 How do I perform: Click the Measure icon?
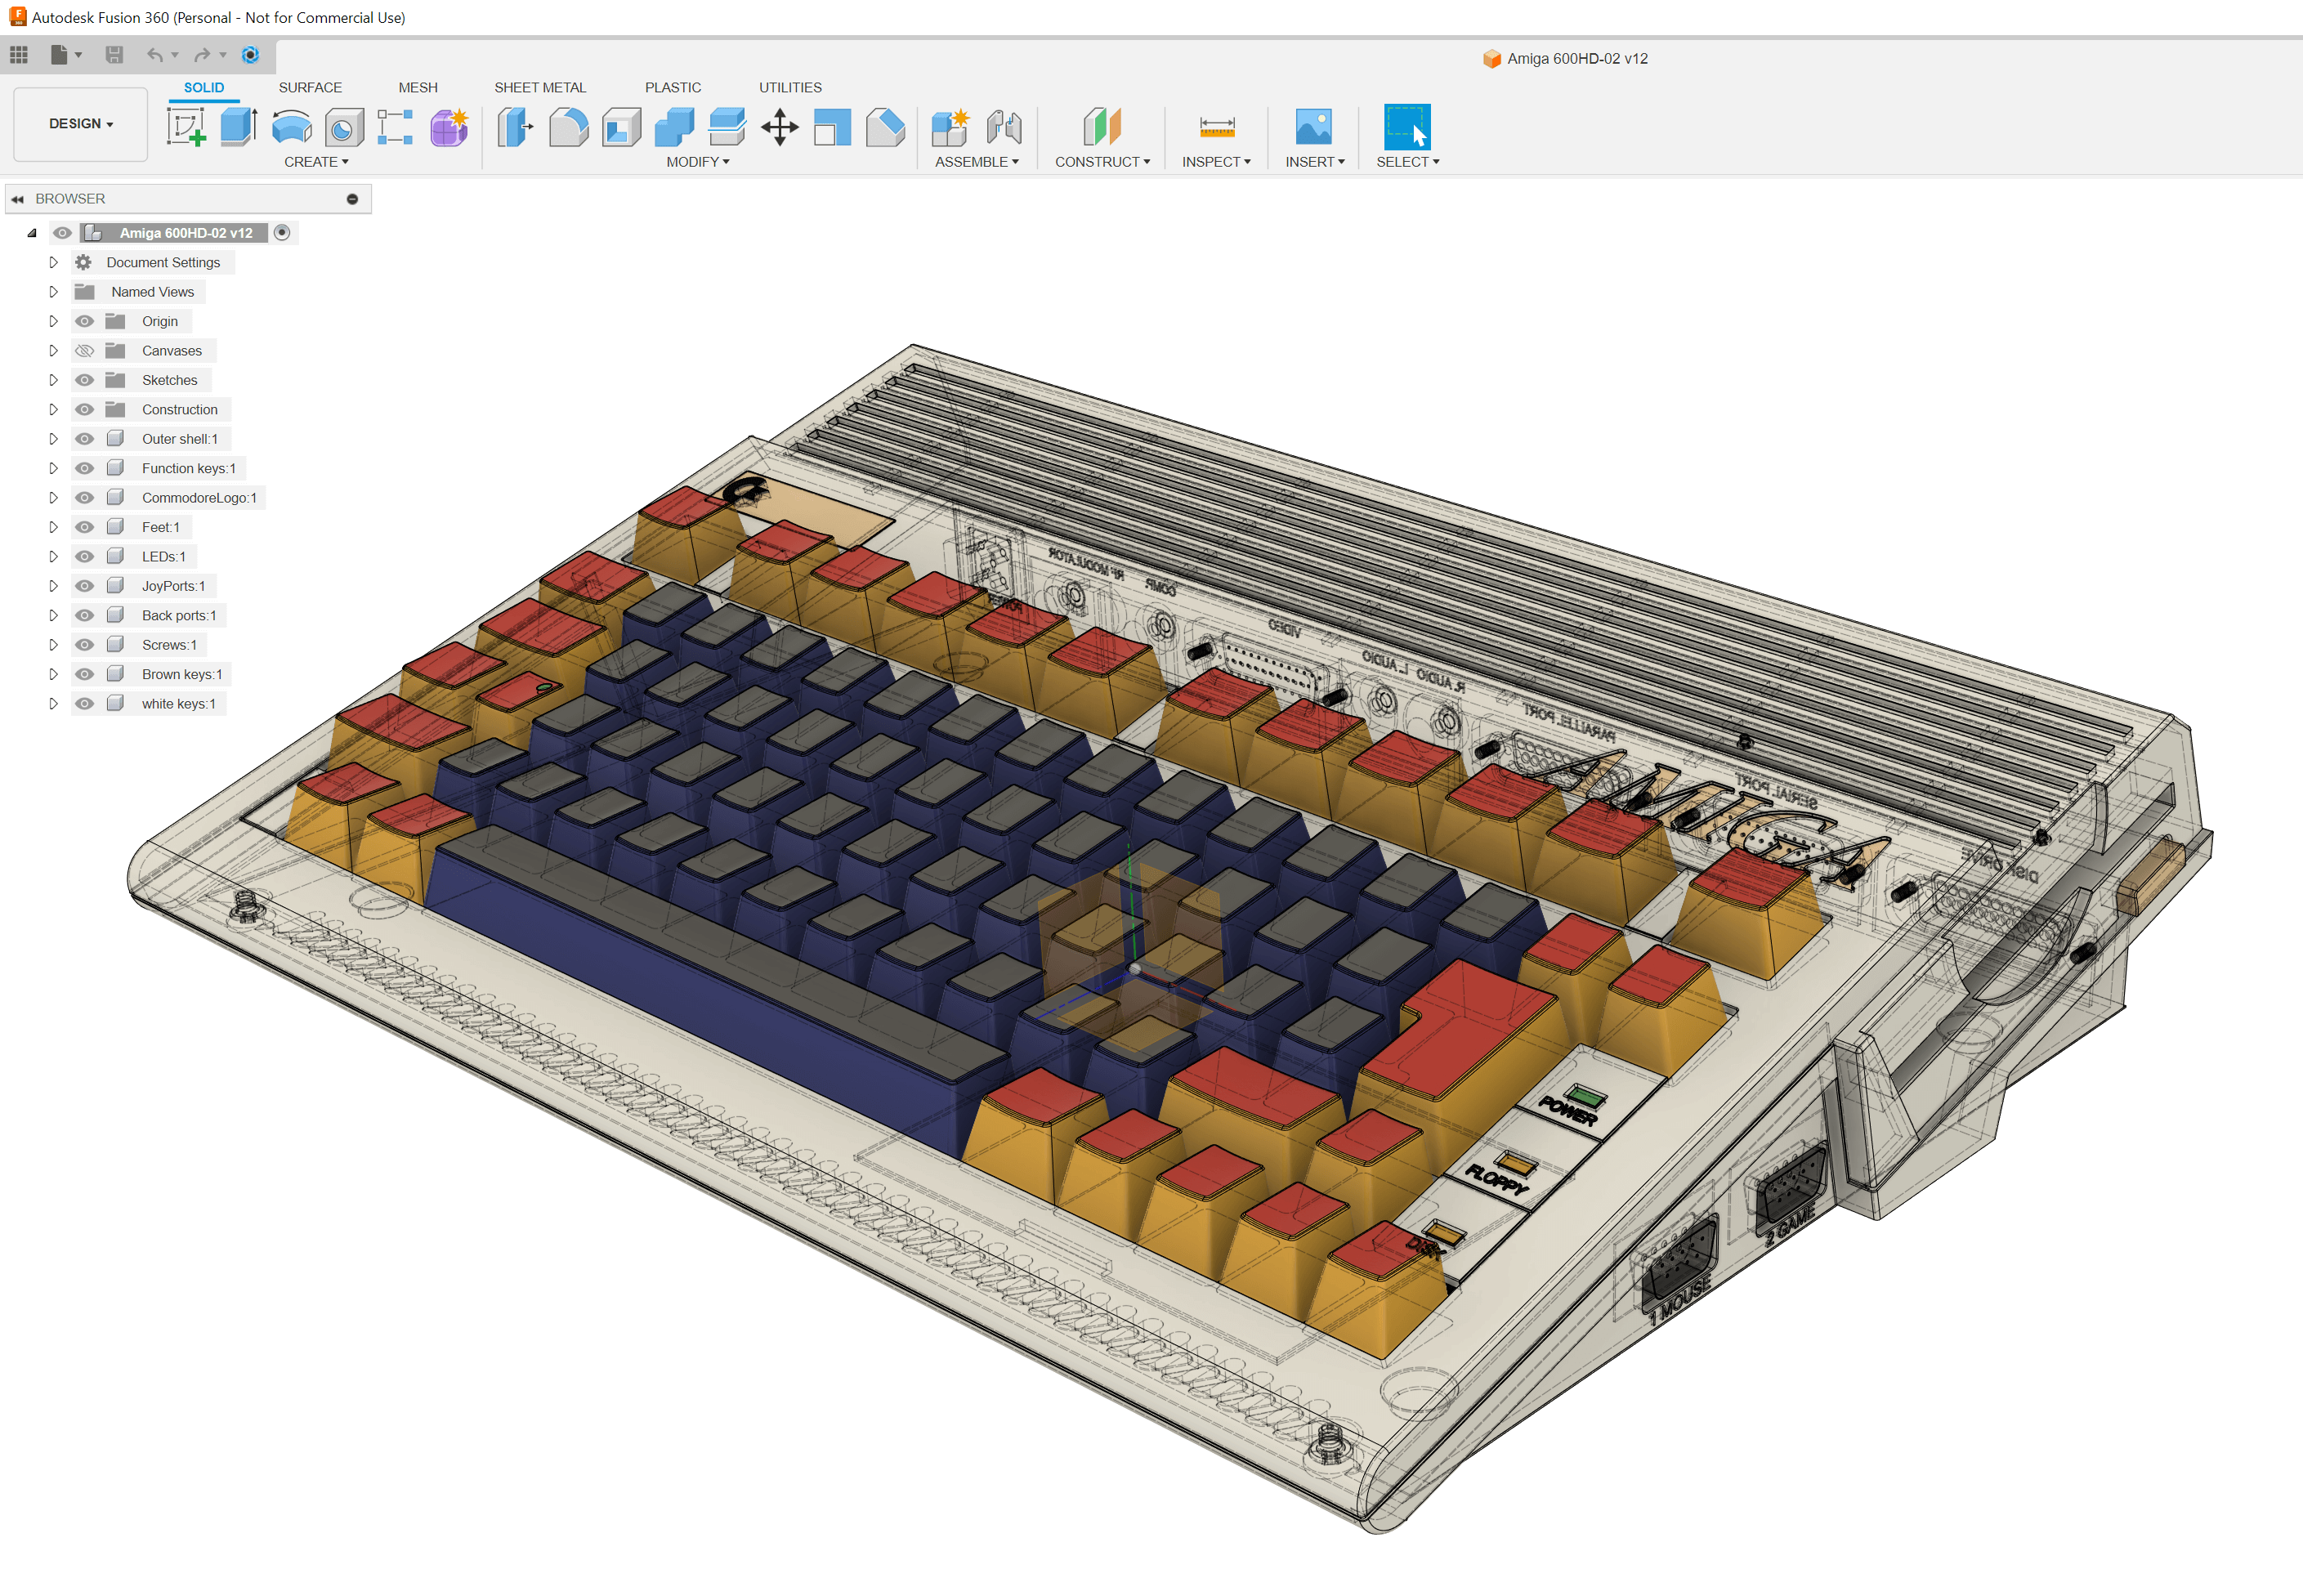1217,127
